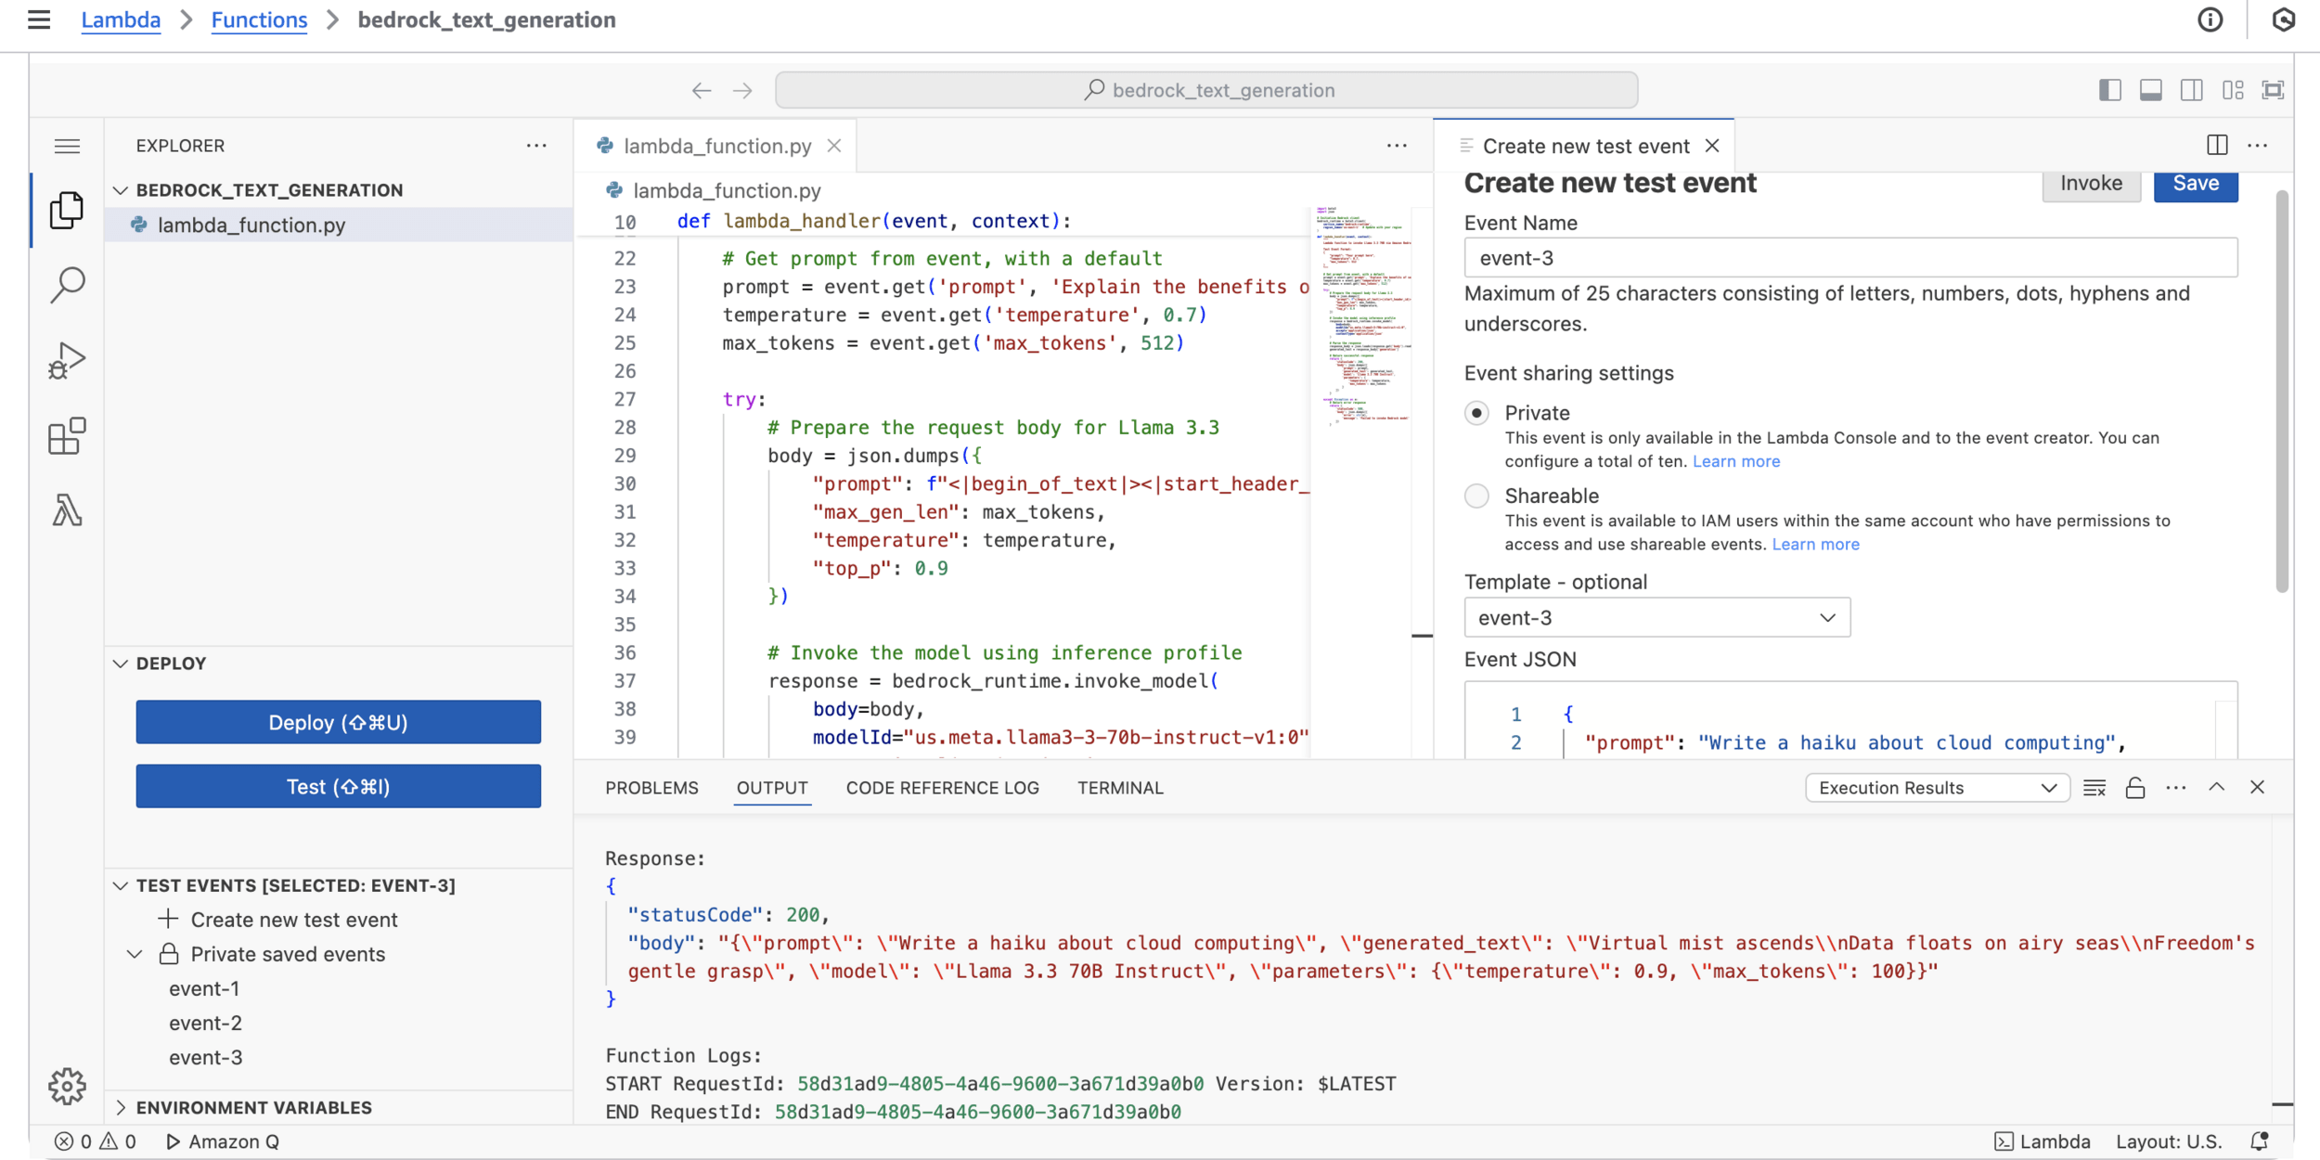
Task: Click the blue Deploy button
Action: click(x=338, y=722)
